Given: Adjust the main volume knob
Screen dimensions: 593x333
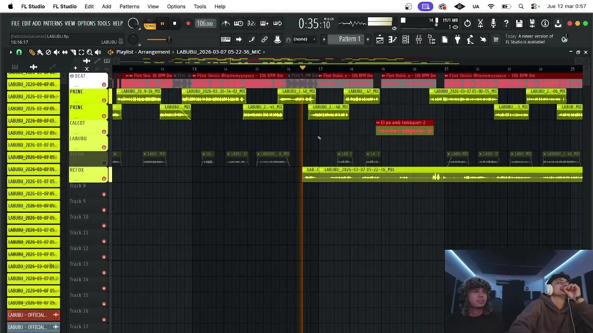Looking at the screenshot, I should [133, 24].
